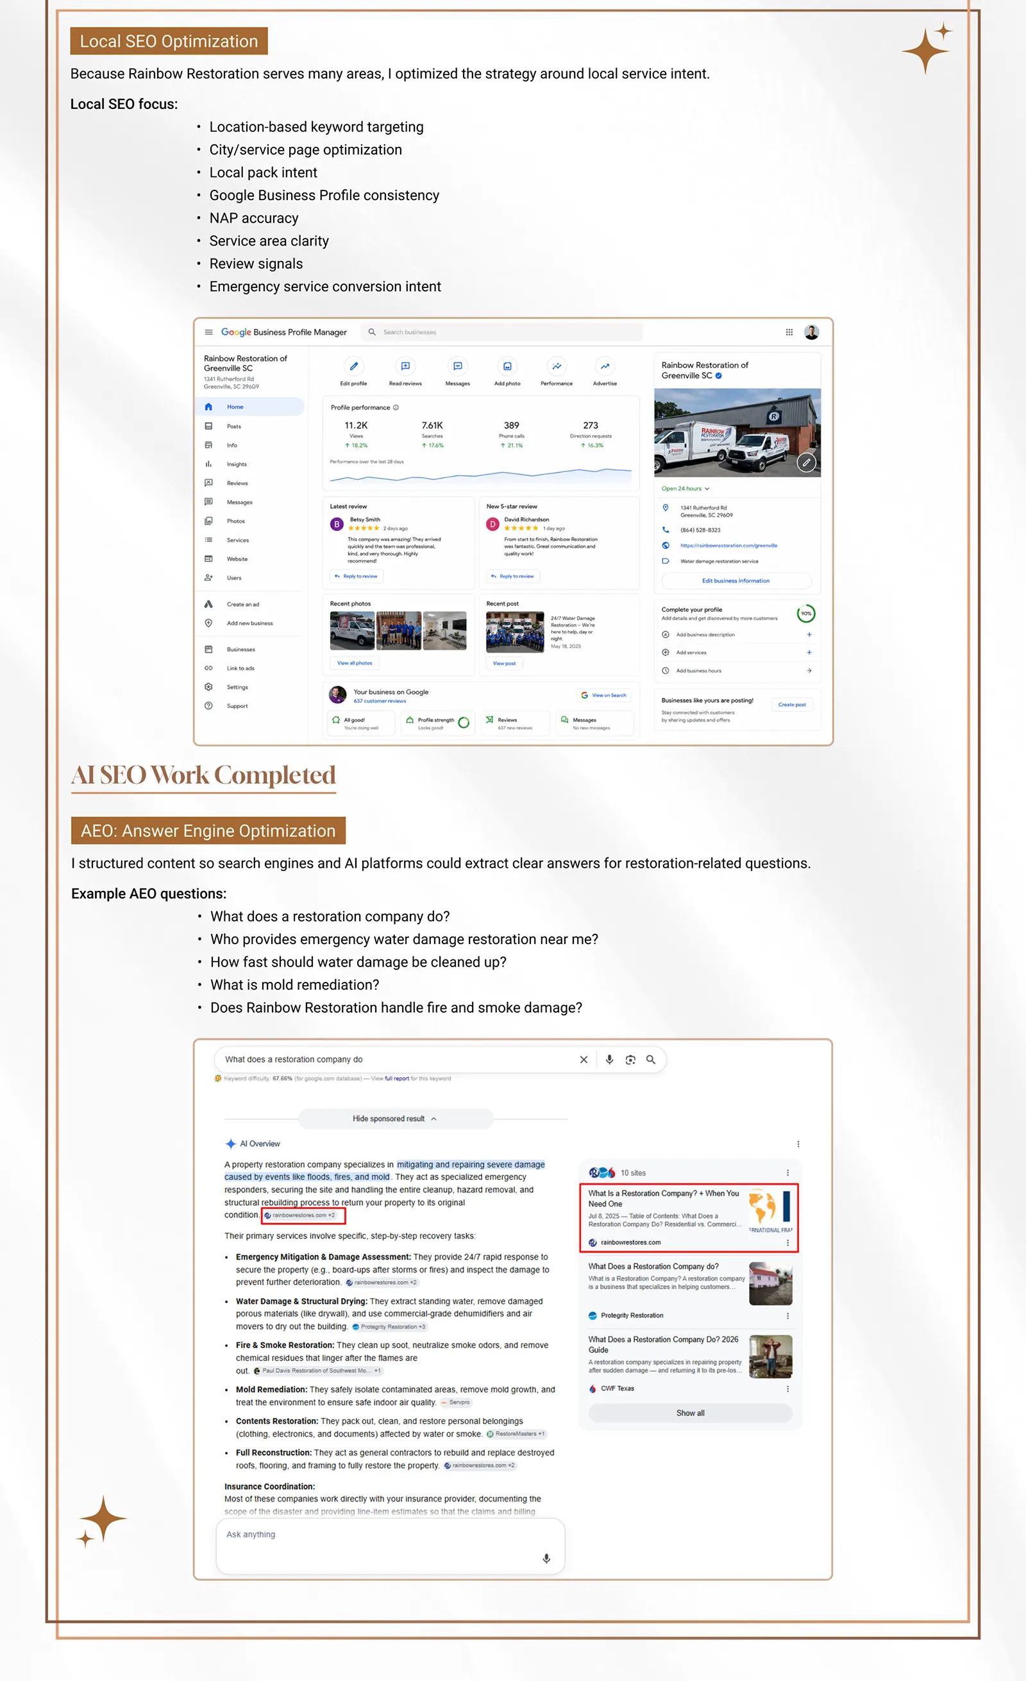Click the View all photos button
The image size is (1026, 1681).
(x=354, y=663)
